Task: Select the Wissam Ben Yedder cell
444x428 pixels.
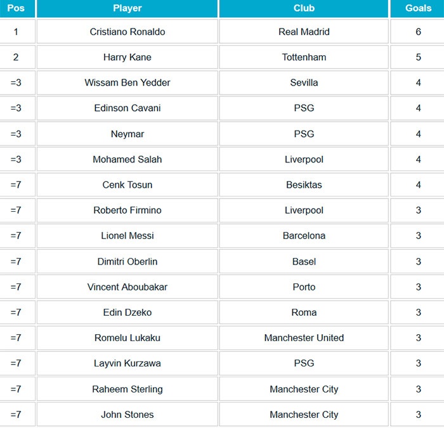Action: pos(127,82)
